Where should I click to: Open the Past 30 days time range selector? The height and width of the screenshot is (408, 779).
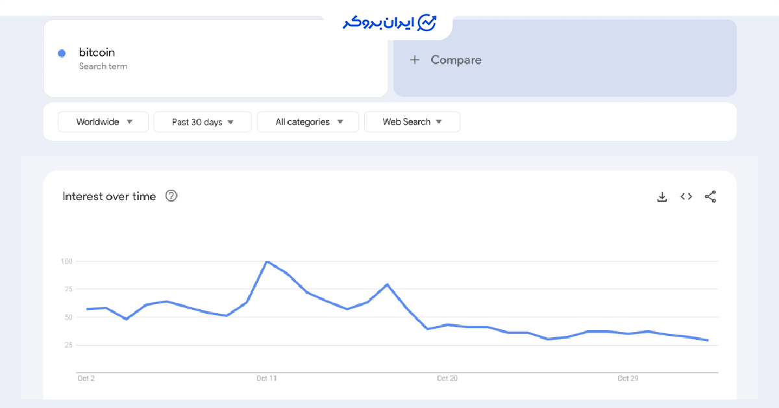point(203,121)
